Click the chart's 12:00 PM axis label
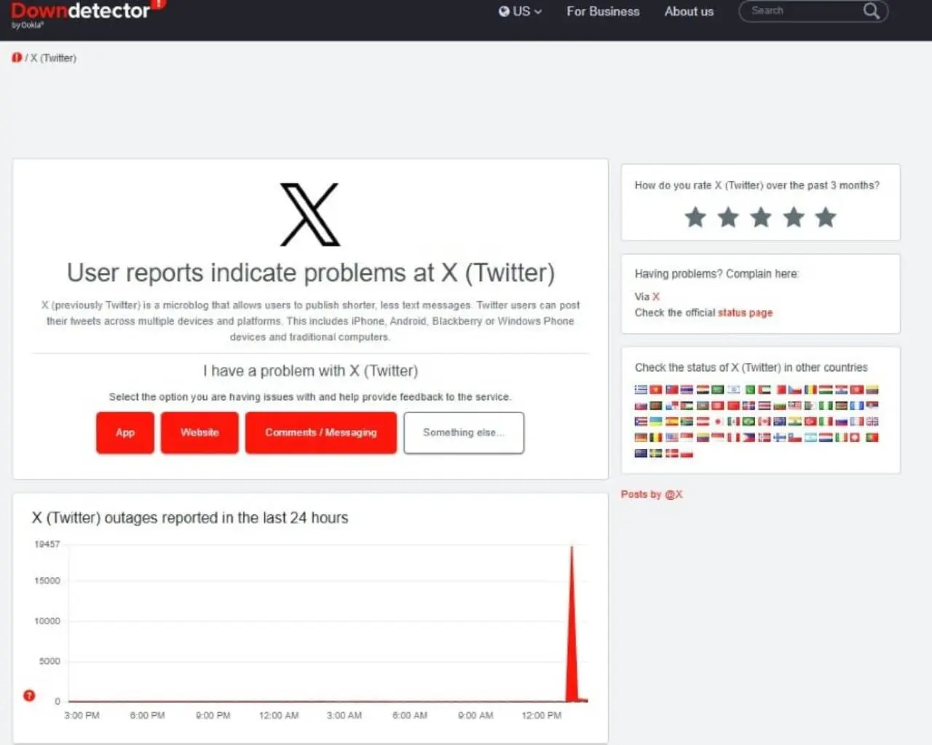This screenshot has height=745, width=932. tap(542, 716)
